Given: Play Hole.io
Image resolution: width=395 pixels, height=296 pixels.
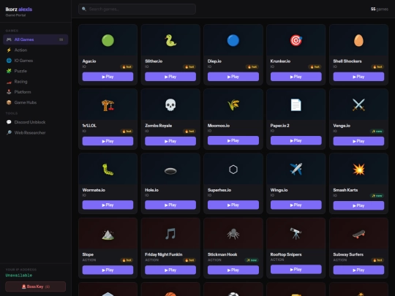Looking at the screenshot, I should coord(170,205).
